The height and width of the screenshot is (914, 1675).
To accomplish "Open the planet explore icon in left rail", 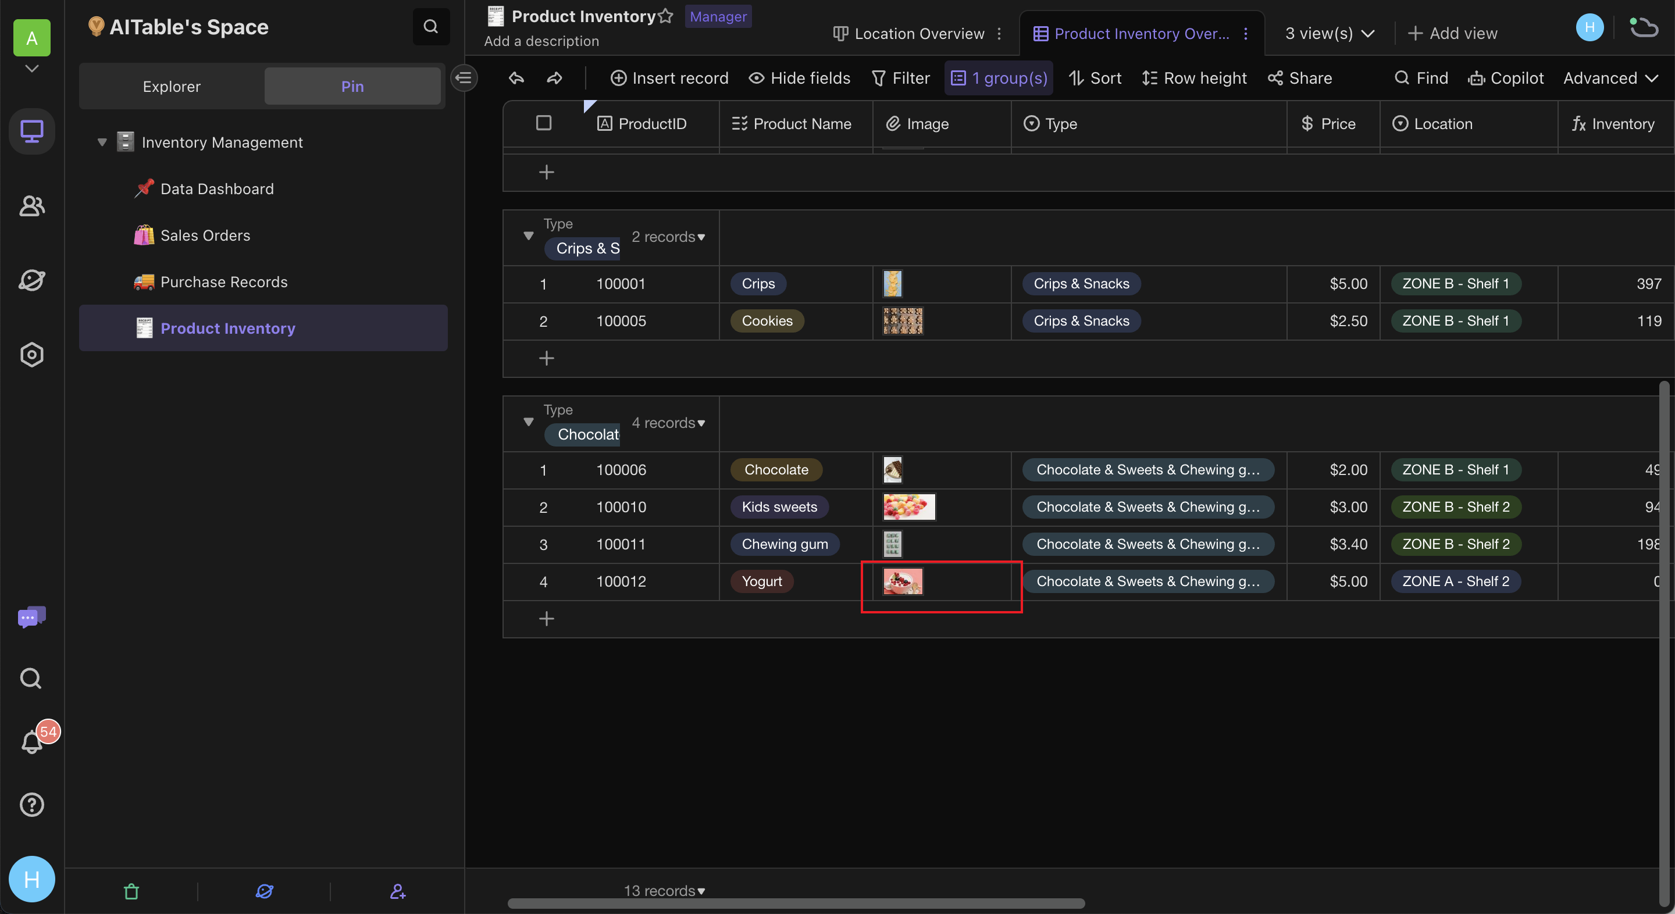I will pos(31,280).
